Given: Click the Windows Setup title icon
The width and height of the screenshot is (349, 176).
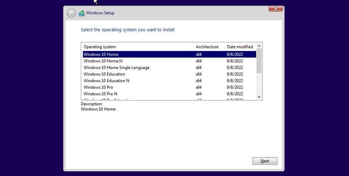Looking at the screenshot, I should click(82, 13).
